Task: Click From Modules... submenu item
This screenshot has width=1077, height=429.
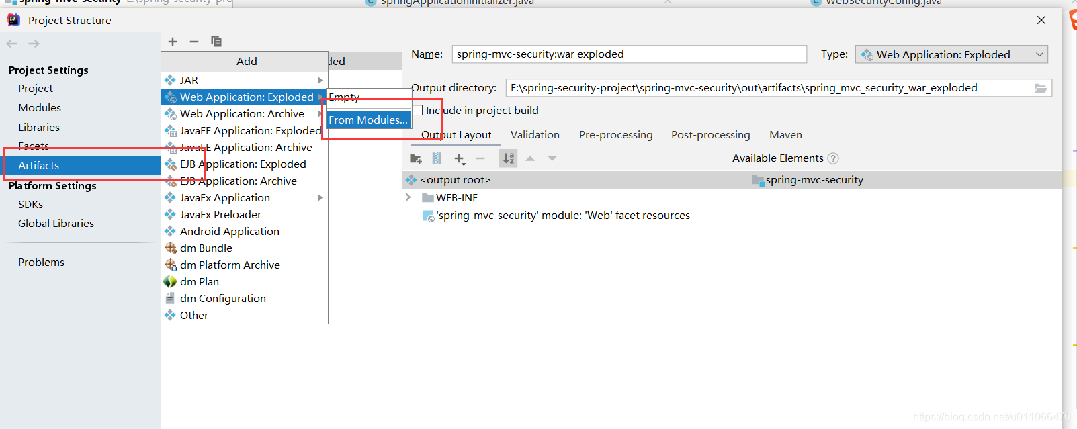Action: pyautogui.click(x=368, y=120)
